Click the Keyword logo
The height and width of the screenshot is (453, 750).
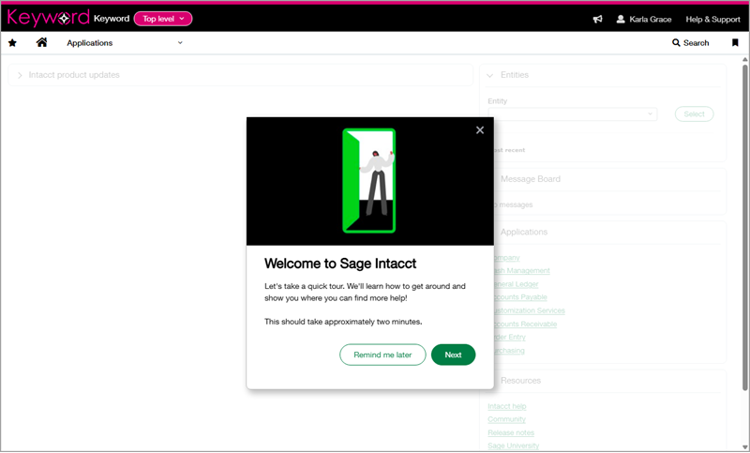(x=49, y=18)
